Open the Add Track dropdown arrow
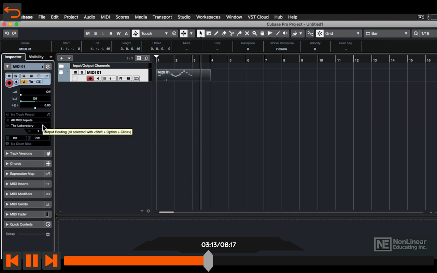Image resolution: width=437 pixels, height=273 pixels. click(x=69, y=58)
